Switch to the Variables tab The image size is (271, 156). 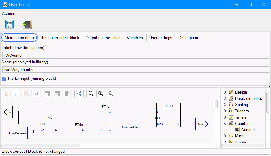135,38
